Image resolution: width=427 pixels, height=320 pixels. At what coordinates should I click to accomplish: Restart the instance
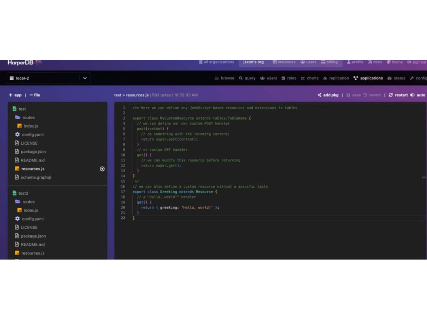398,95
